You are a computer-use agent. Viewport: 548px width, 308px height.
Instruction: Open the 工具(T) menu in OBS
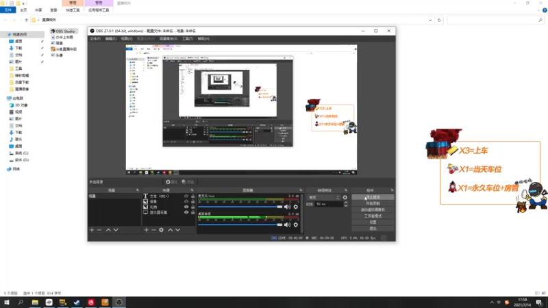click(188, 39)
